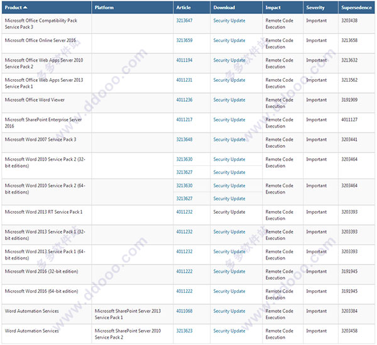Screen dimensions: 377x345
Task: Download Security Update for Office Word Viewer
Action: [229, 100]
